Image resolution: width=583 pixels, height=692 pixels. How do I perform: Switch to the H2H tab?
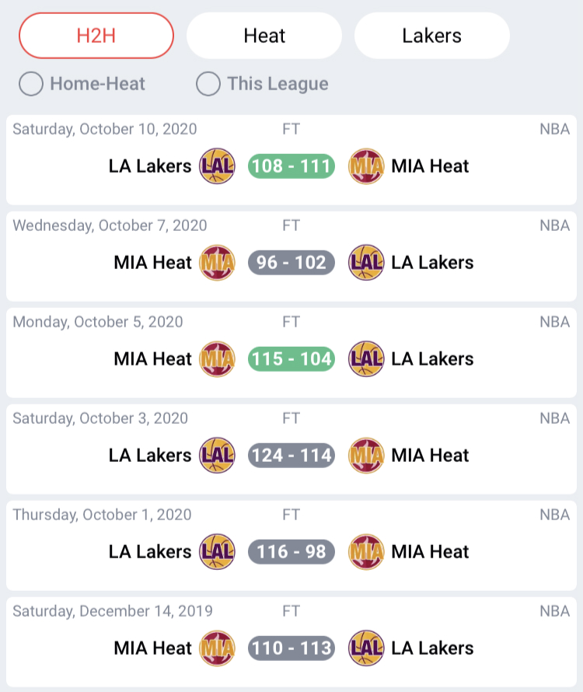pyautogui.click(x=96, y=36)
